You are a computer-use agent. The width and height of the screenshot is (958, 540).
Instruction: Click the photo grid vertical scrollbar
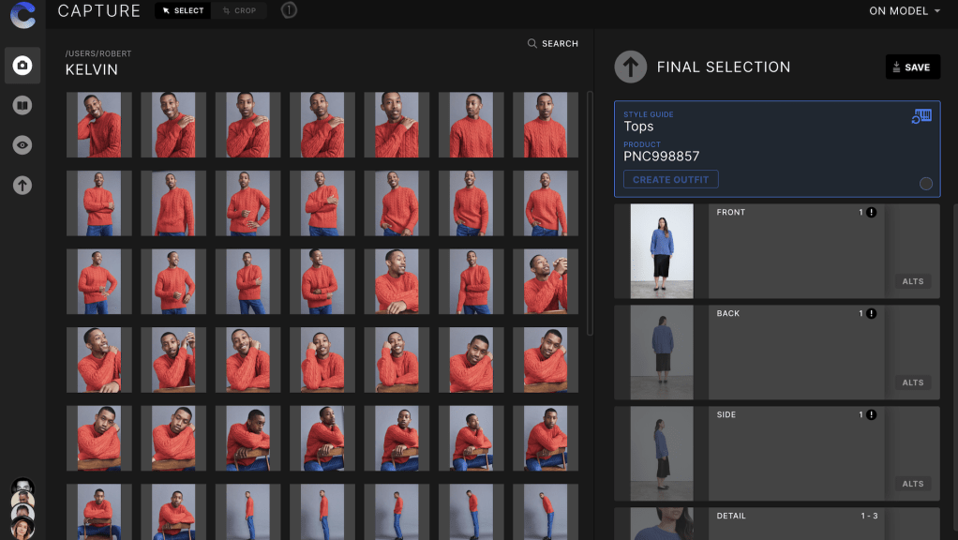tap(590, 213)
